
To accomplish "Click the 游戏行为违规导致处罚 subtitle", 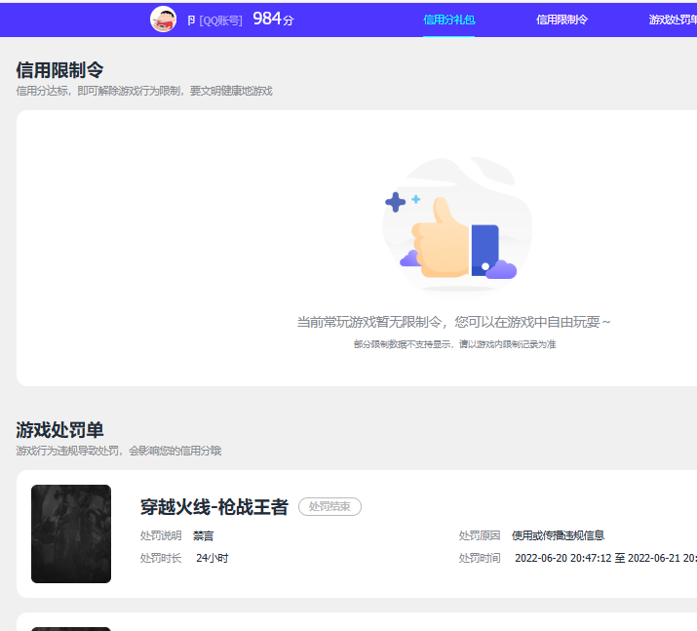I will pyautogui.click(x=119, y=451).
